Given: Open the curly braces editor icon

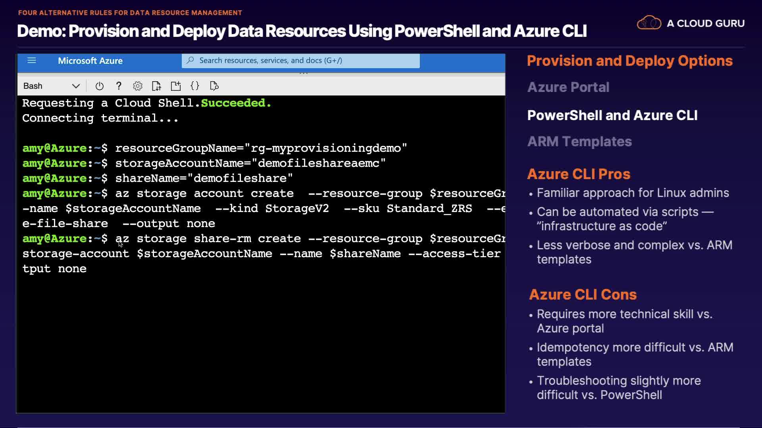Looking at the screenshot, I should coord(195,86).
